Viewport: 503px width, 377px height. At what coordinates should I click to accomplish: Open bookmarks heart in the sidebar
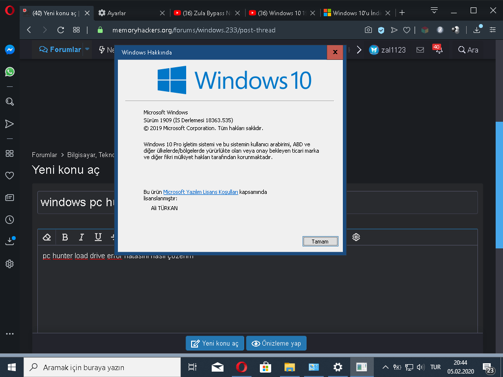[x=10, y=175]
